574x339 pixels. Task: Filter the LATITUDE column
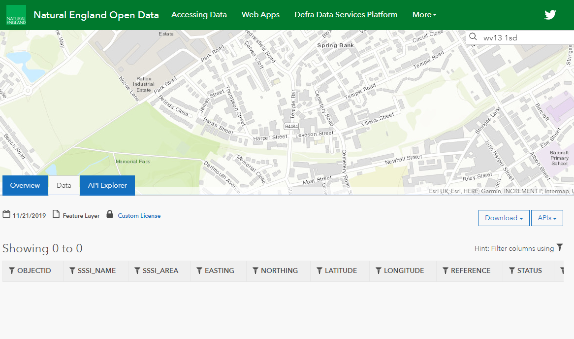point(319,271)
